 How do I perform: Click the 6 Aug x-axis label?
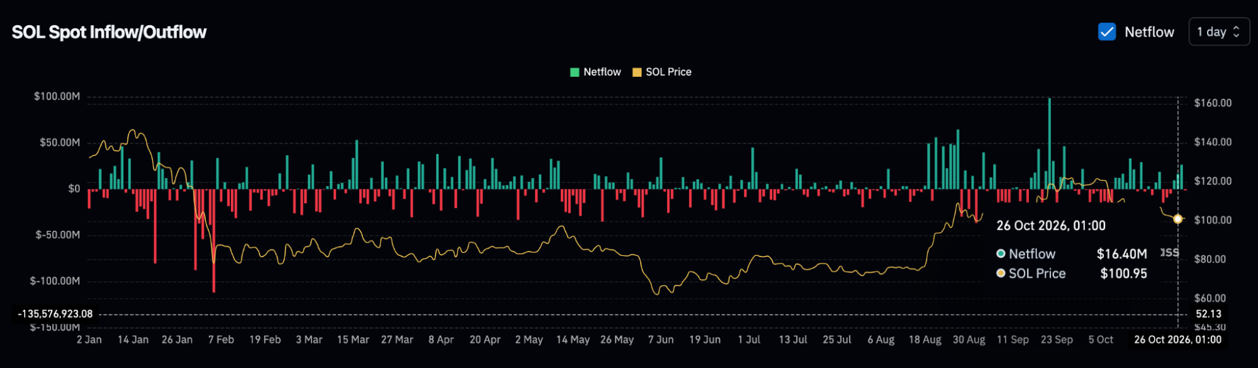pos(881,340)
